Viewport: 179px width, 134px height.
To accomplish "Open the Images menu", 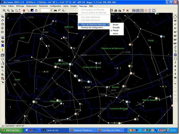I will click(x=73, y=6).
